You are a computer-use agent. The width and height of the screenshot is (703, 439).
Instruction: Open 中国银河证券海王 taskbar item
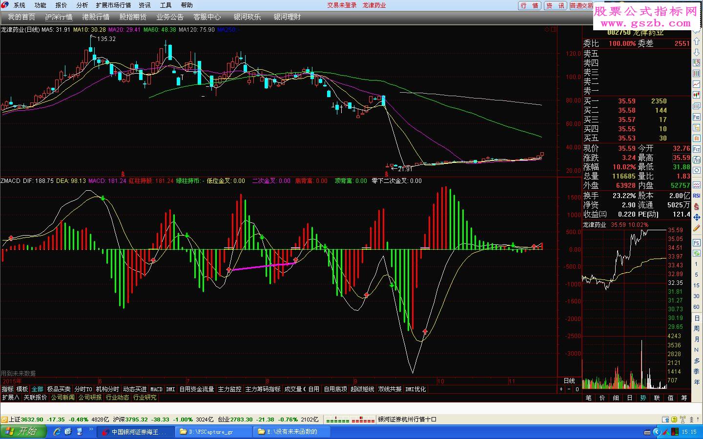[136, 432]
